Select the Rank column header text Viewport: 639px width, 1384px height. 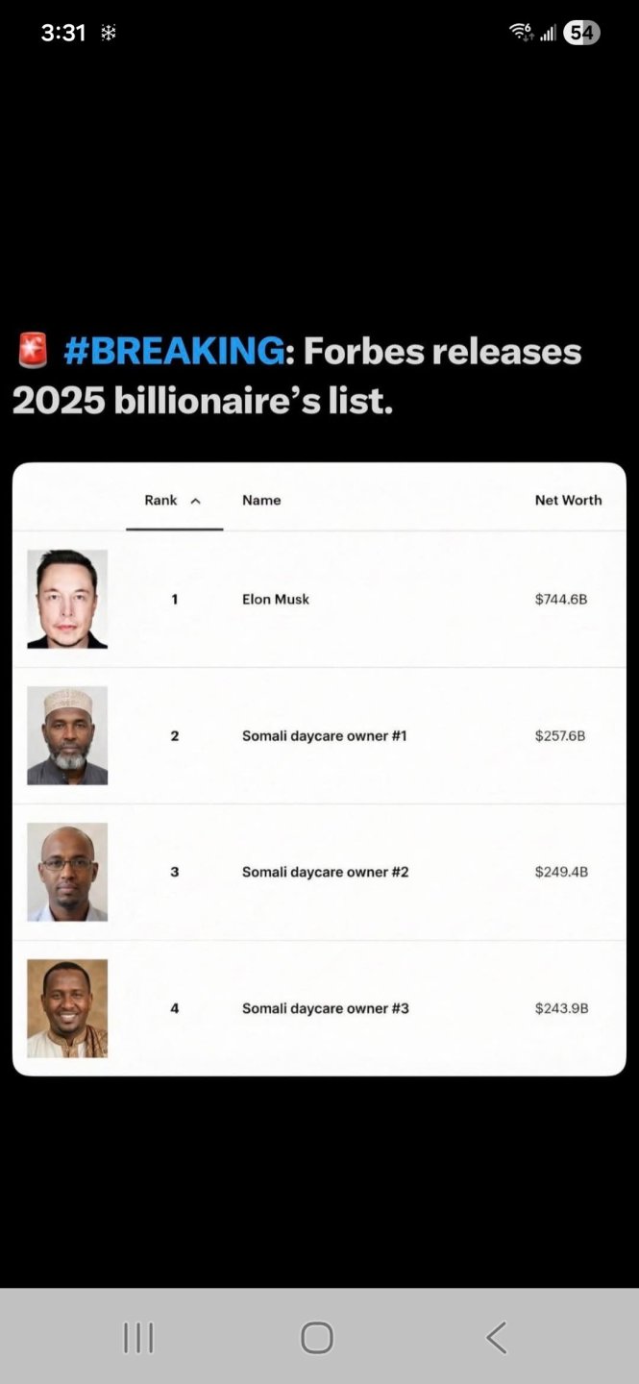click(160, 500)
